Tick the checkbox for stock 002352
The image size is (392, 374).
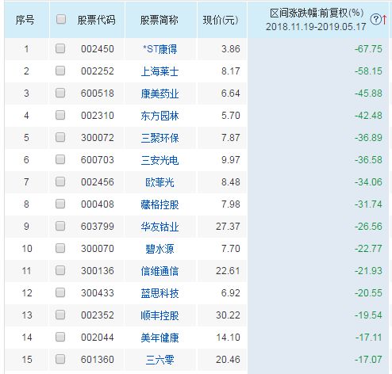point(60,315)
